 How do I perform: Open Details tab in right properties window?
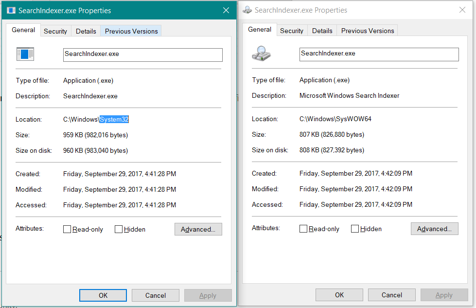pos(322,31)
